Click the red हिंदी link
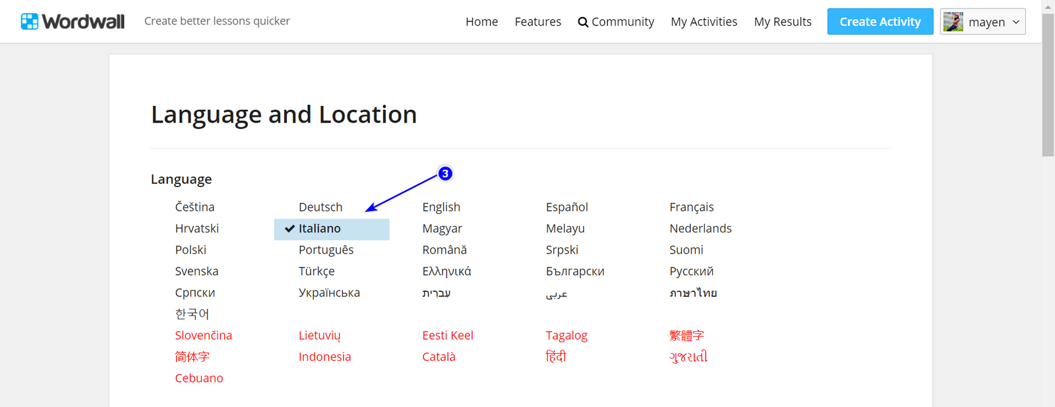1055x407 pixels. [556, 356]
